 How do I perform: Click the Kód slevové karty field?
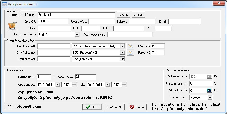point(130,34)
